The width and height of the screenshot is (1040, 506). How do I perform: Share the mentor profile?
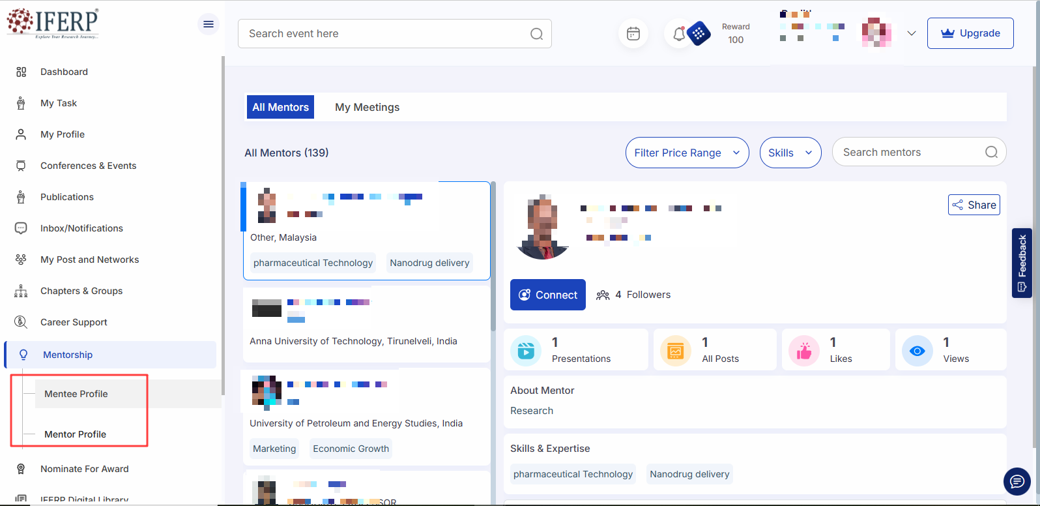[974, 205]
